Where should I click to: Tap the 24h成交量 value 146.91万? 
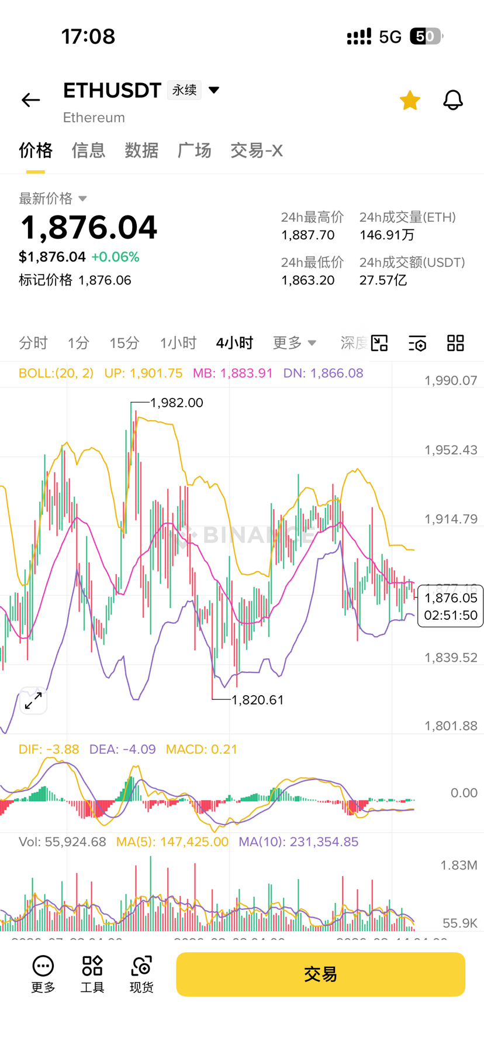[387, 235]
